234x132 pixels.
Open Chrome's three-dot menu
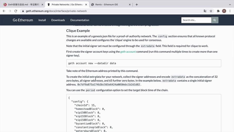(230, 11)
